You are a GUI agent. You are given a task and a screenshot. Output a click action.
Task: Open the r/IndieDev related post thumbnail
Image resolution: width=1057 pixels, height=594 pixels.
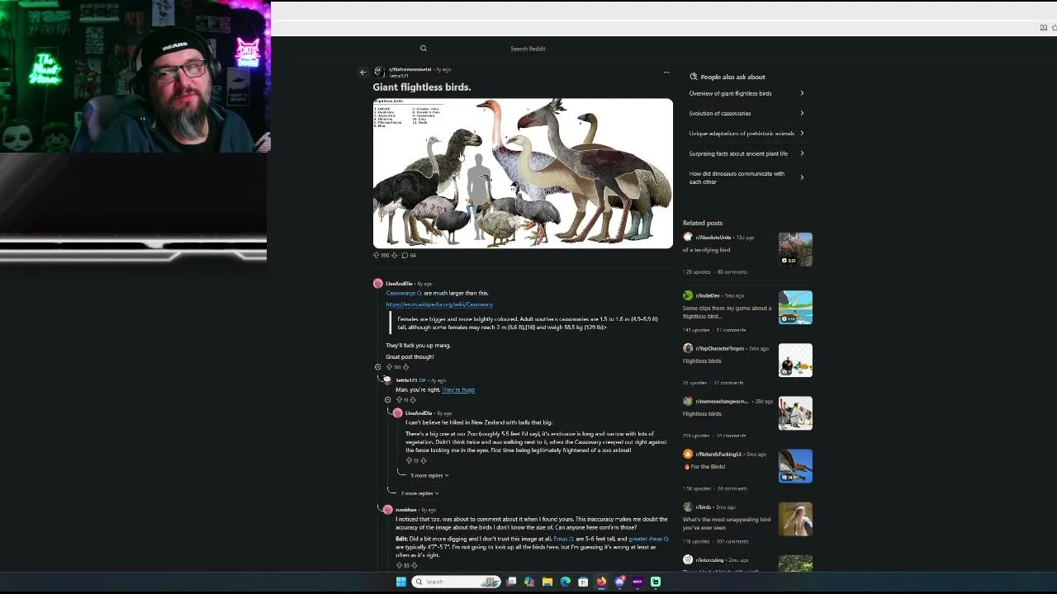[x=795, y=307]
